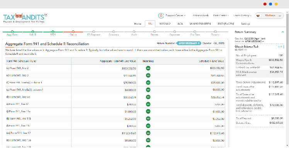The height and width of the screenshot is (150, 289).
Task: Click the red window control dot
Action: tap(265, 4)
